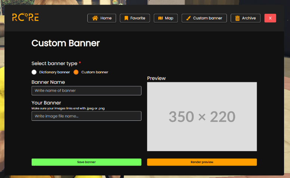Focus the 'Write name of banner' field
Image resolution: width=290 pixels, height=178 pixels.
tap(86, 90)
